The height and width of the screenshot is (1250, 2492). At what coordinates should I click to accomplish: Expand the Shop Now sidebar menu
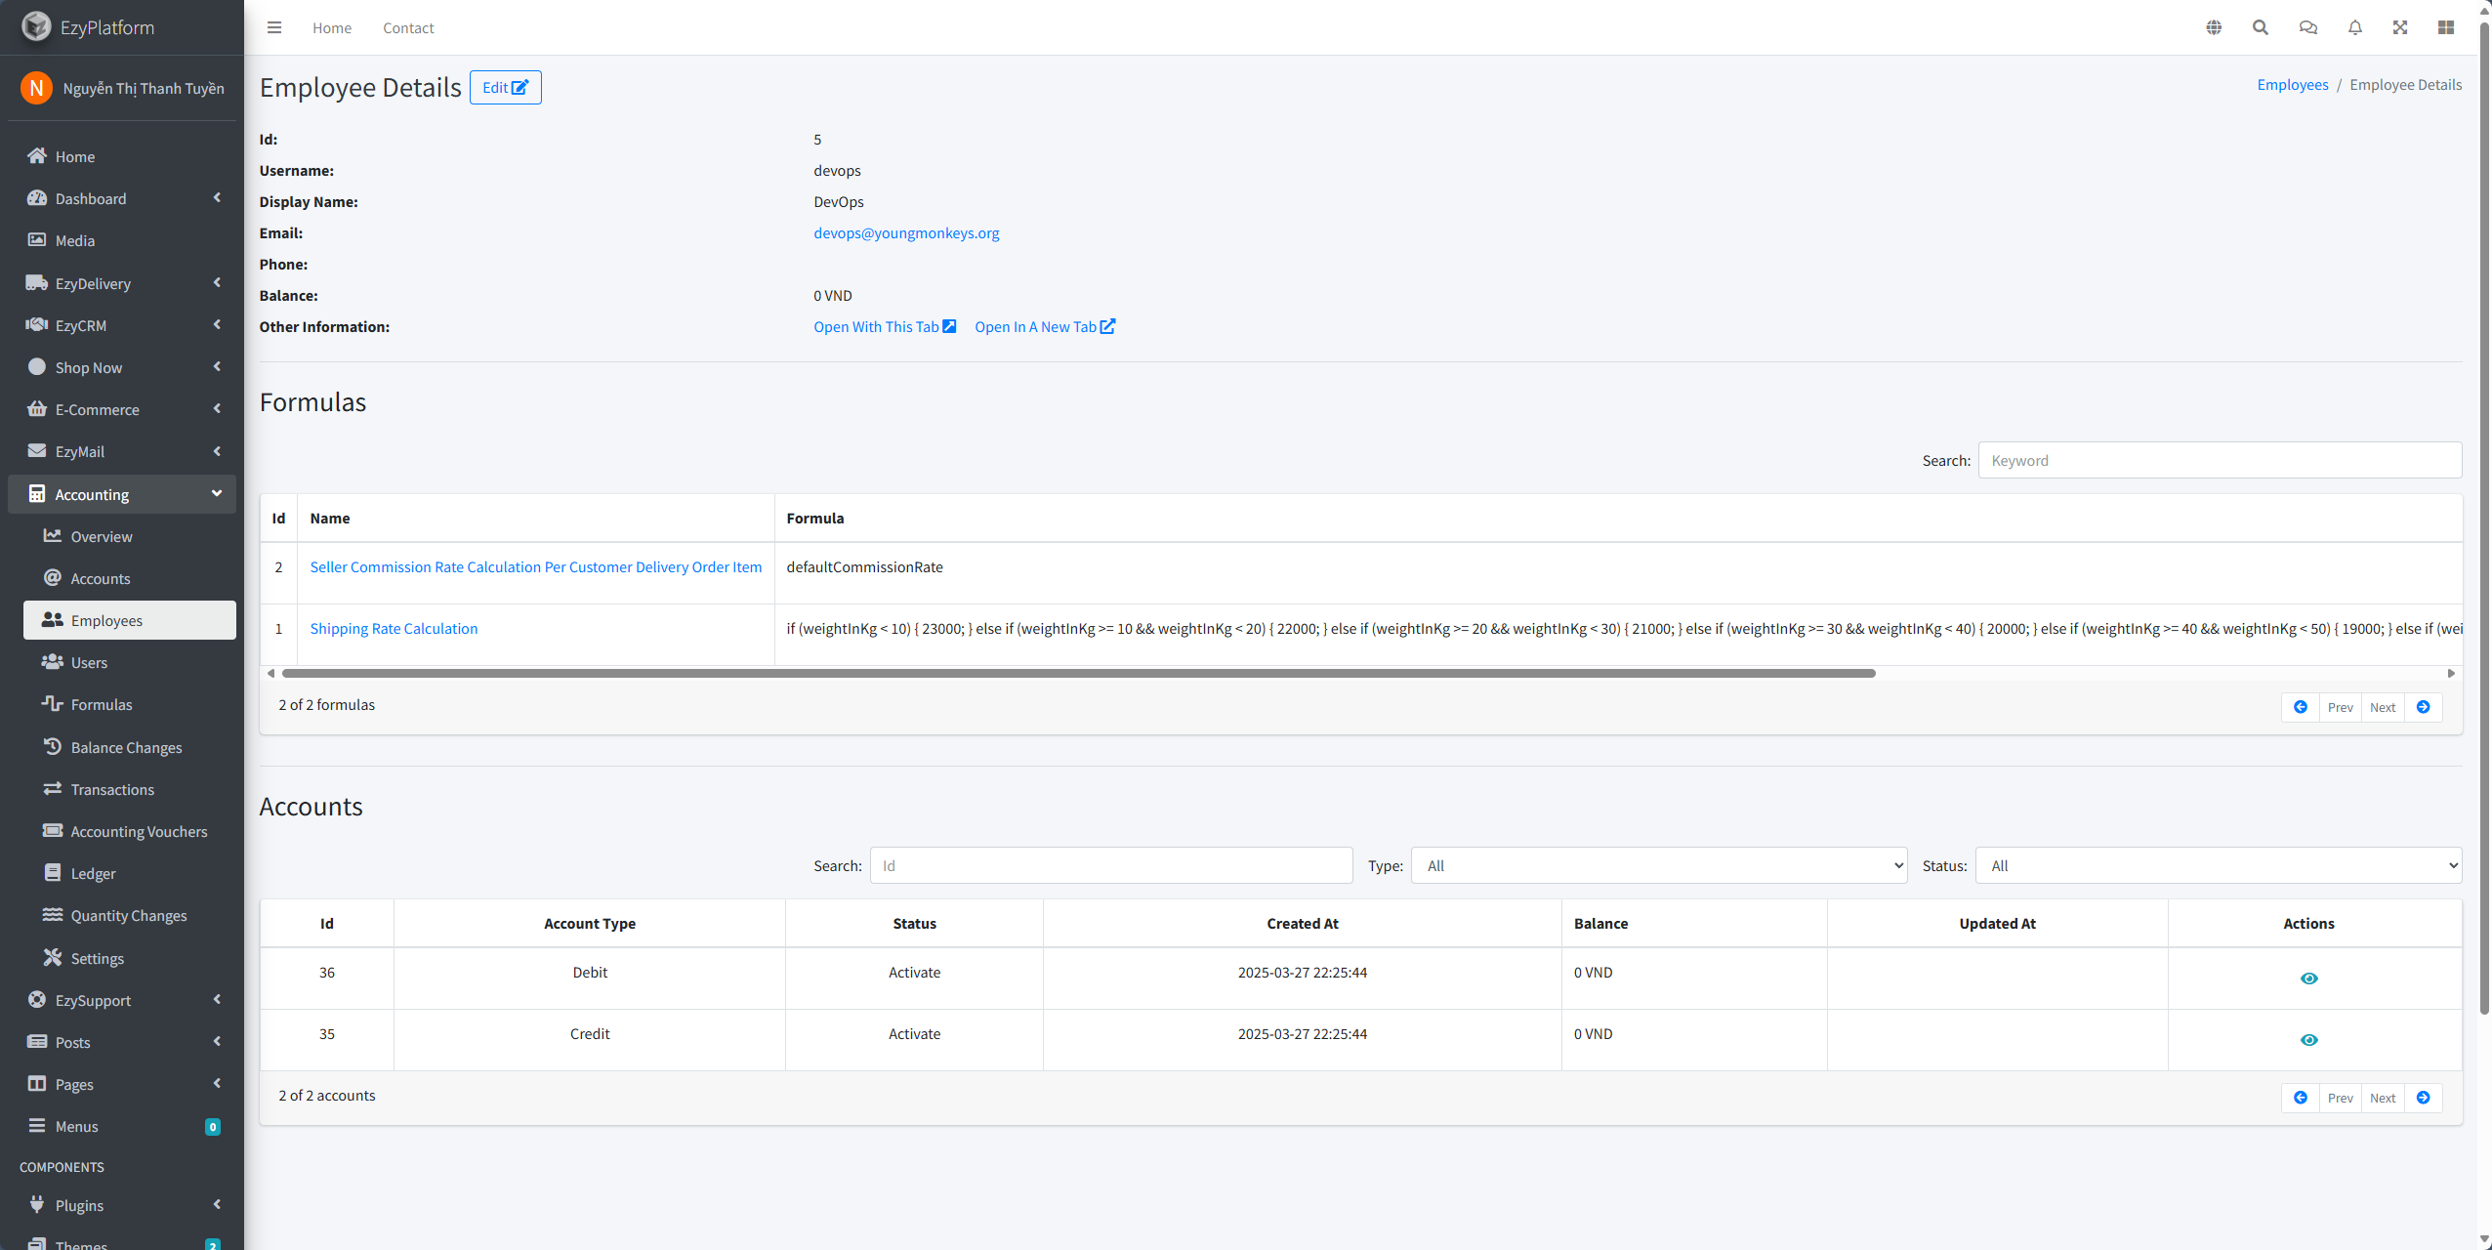[122, 367]
